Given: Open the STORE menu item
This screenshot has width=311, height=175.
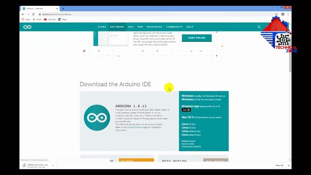Looking at the screenshot, I should [102, 27].
